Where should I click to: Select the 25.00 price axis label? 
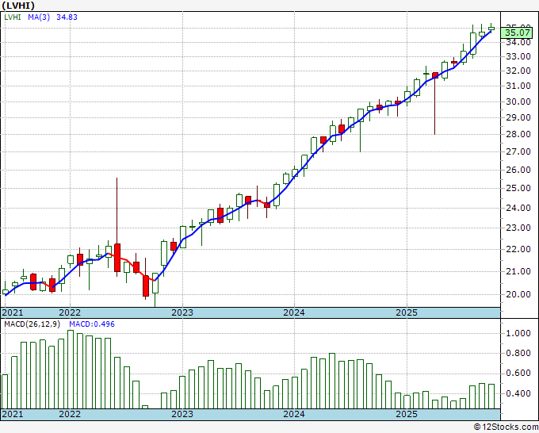pos(518,188)
